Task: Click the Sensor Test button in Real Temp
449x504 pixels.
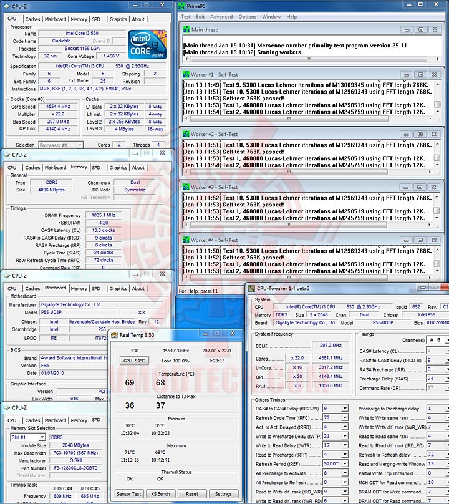Action: pos(128,494)
